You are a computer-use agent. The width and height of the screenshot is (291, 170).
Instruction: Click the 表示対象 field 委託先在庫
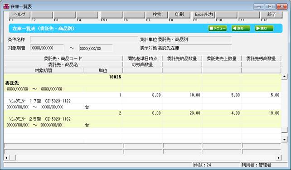194,48
